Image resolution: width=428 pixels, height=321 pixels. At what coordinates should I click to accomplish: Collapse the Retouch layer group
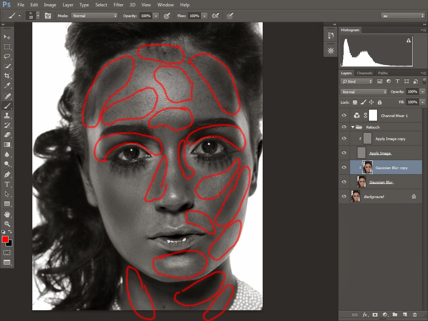353,127
